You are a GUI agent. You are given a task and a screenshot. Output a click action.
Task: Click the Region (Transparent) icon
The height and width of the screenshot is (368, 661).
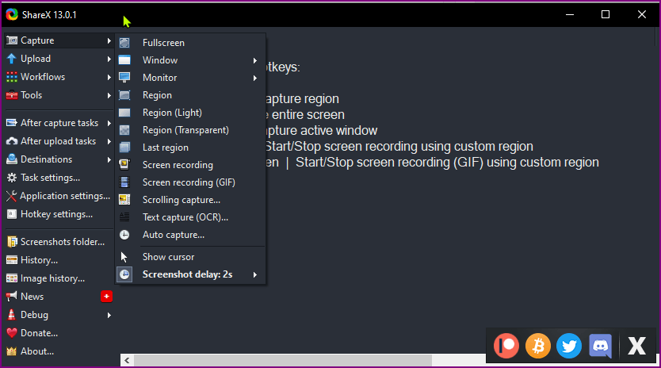tap(124, 130)
